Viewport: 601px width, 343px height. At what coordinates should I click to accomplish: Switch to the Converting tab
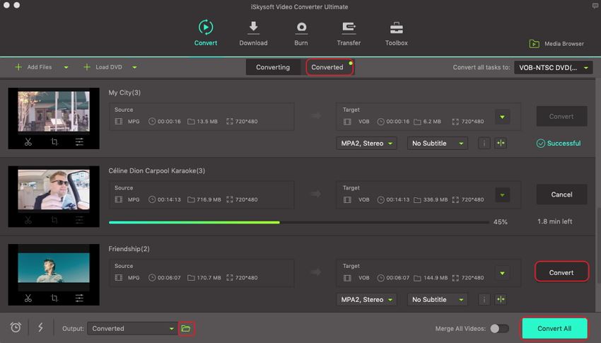point(273,67)
